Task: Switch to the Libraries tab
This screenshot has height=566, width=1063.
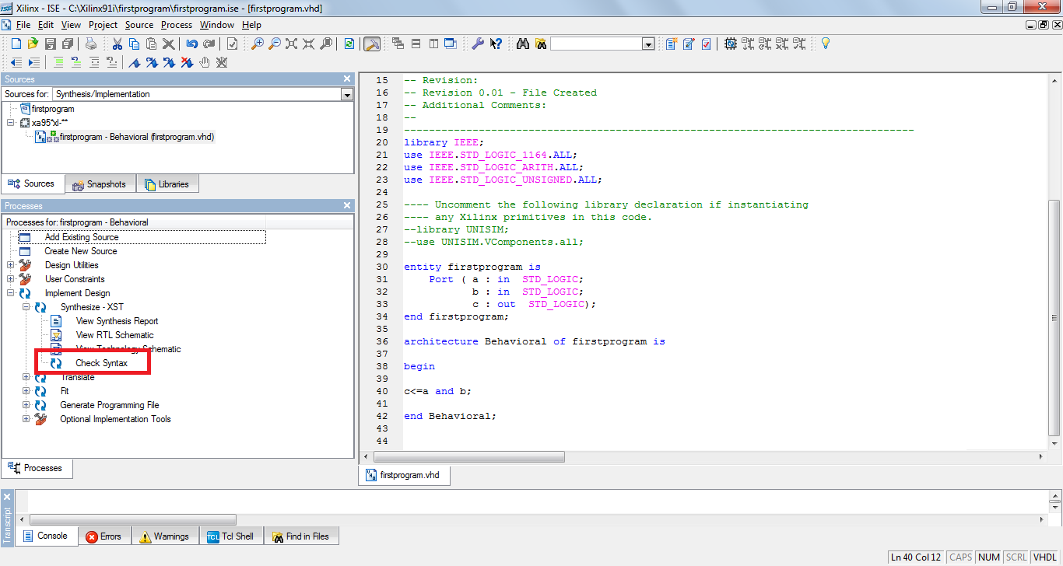Action: coord(167,184)
